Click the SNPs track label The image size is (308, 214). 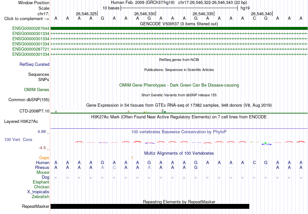pyautogui.click(x=44, y=79)
